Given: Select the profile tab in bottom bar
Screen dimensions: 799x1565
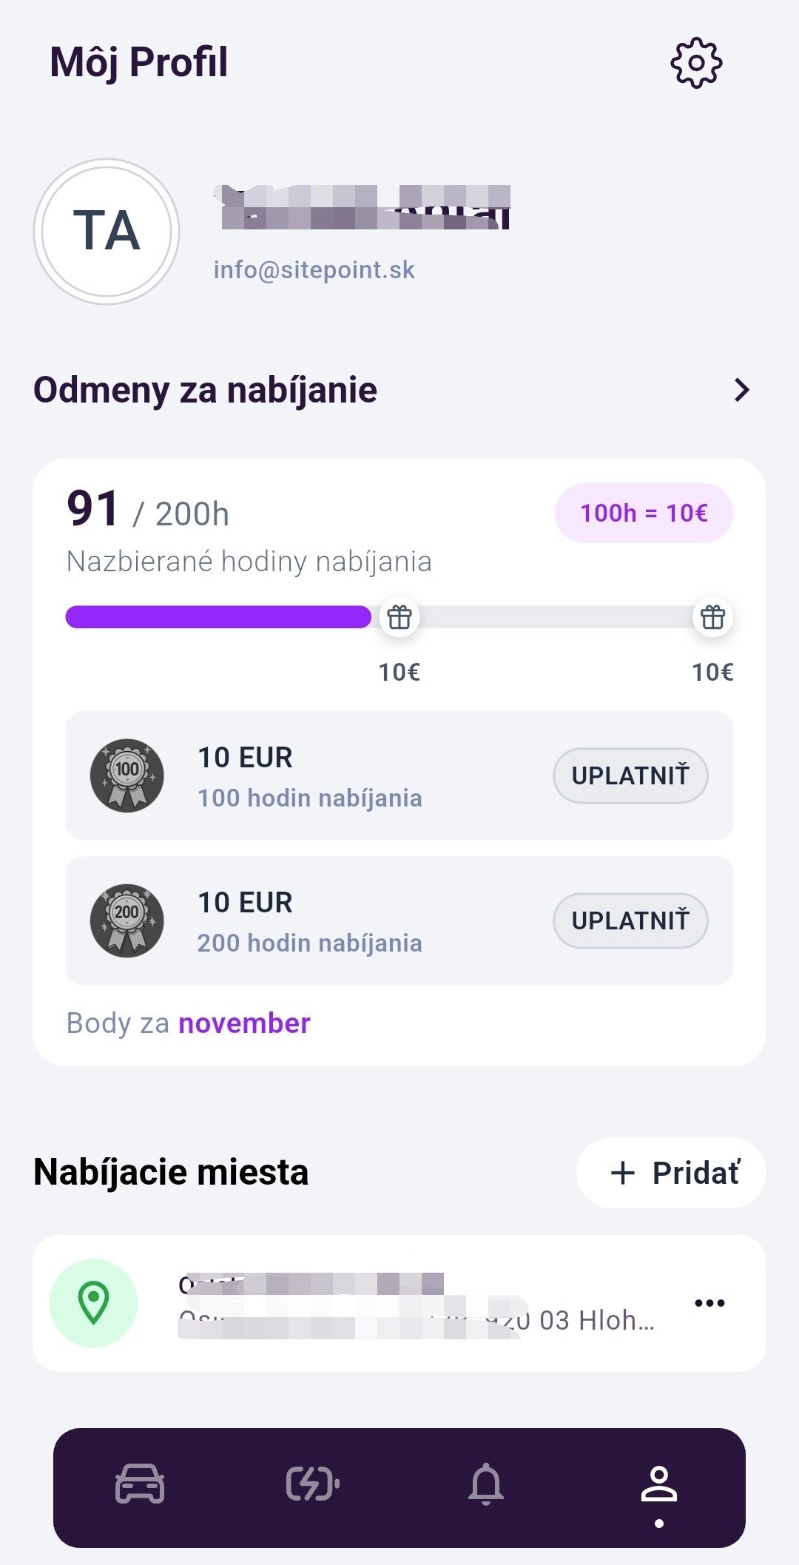Looking at the screenshot, I should coord(658,1486).
